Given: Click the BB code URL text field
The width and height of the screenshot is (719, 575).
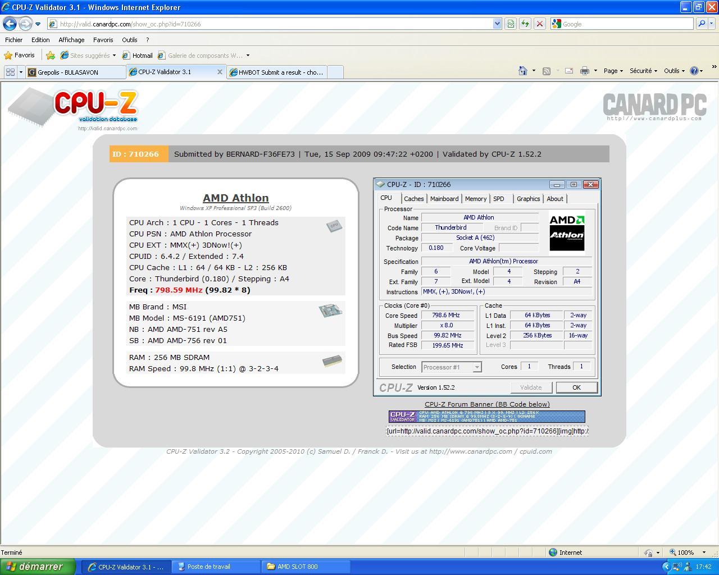Looking at the screenshot, I should (487, 431).
